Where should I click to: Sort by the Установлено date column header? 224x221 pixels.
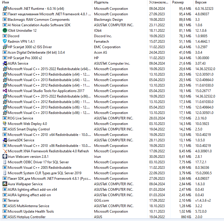tap(158, 2)
